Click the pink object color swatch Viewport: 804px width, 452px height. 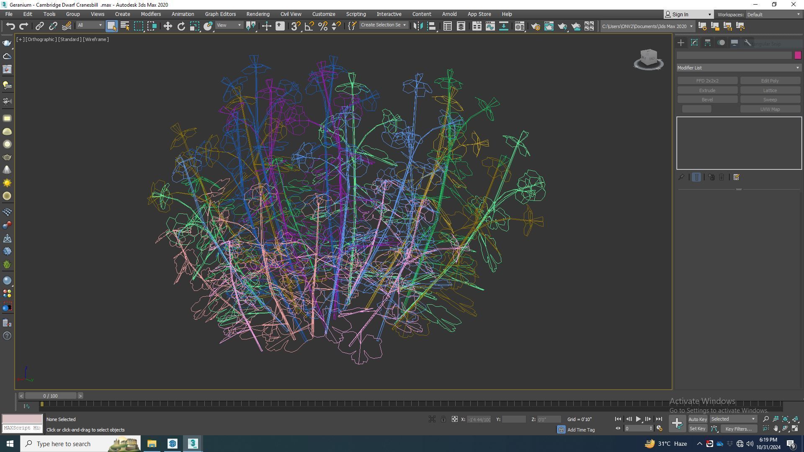[797, 55]
